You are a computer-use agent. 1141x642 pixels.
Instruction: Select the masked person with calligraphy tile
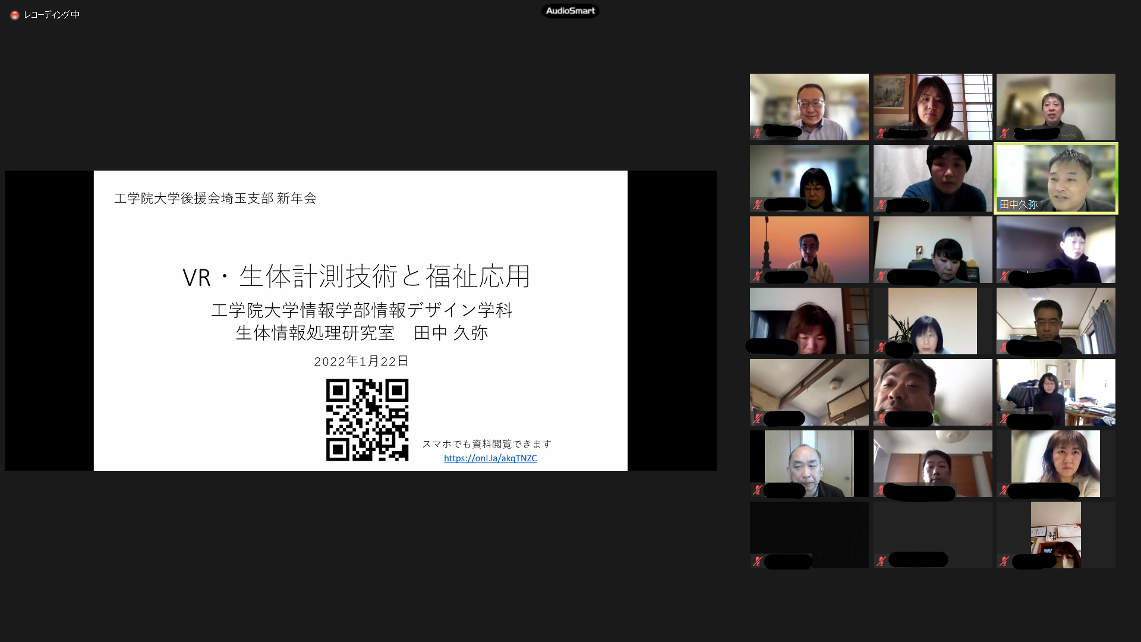coord(1056,535)
